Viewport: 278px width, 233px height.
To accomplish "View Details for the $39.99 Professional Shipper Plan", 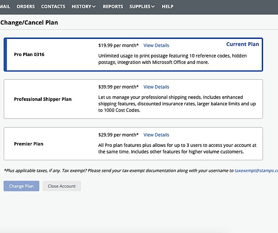I will [156, 87].
